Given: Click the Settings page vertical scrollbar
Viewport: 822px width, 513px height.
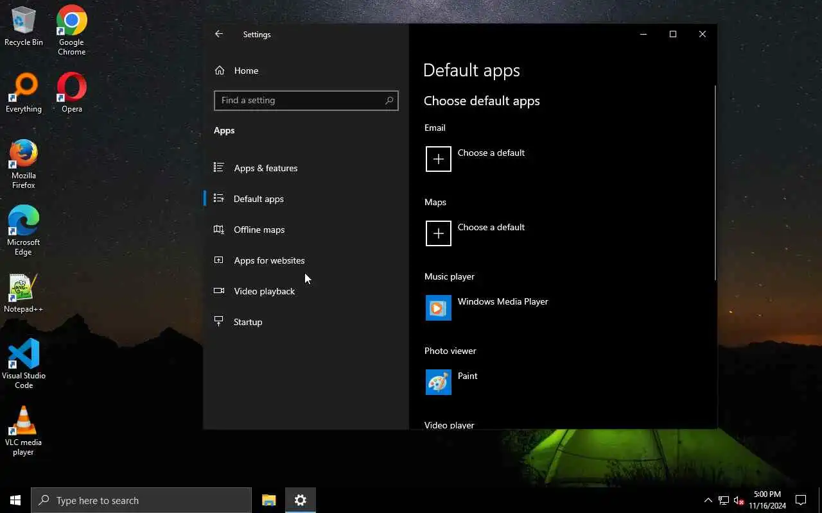Looking at the screenshot, I should click(x=715, y=183).
